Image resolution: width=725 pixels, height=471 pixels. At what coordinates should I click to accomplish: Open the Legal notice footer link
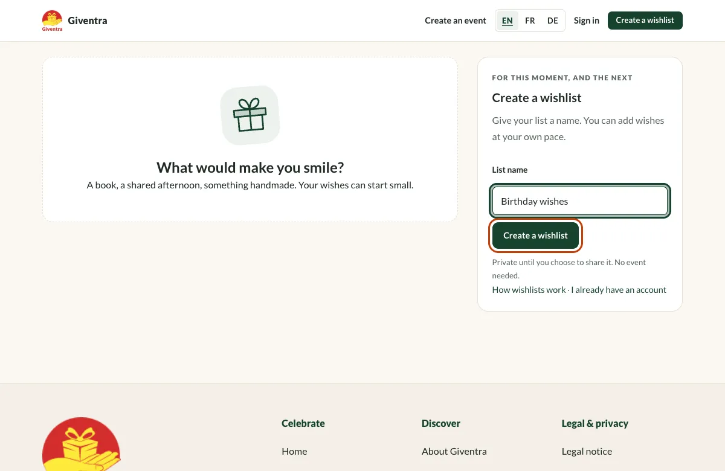pos(587,451)
